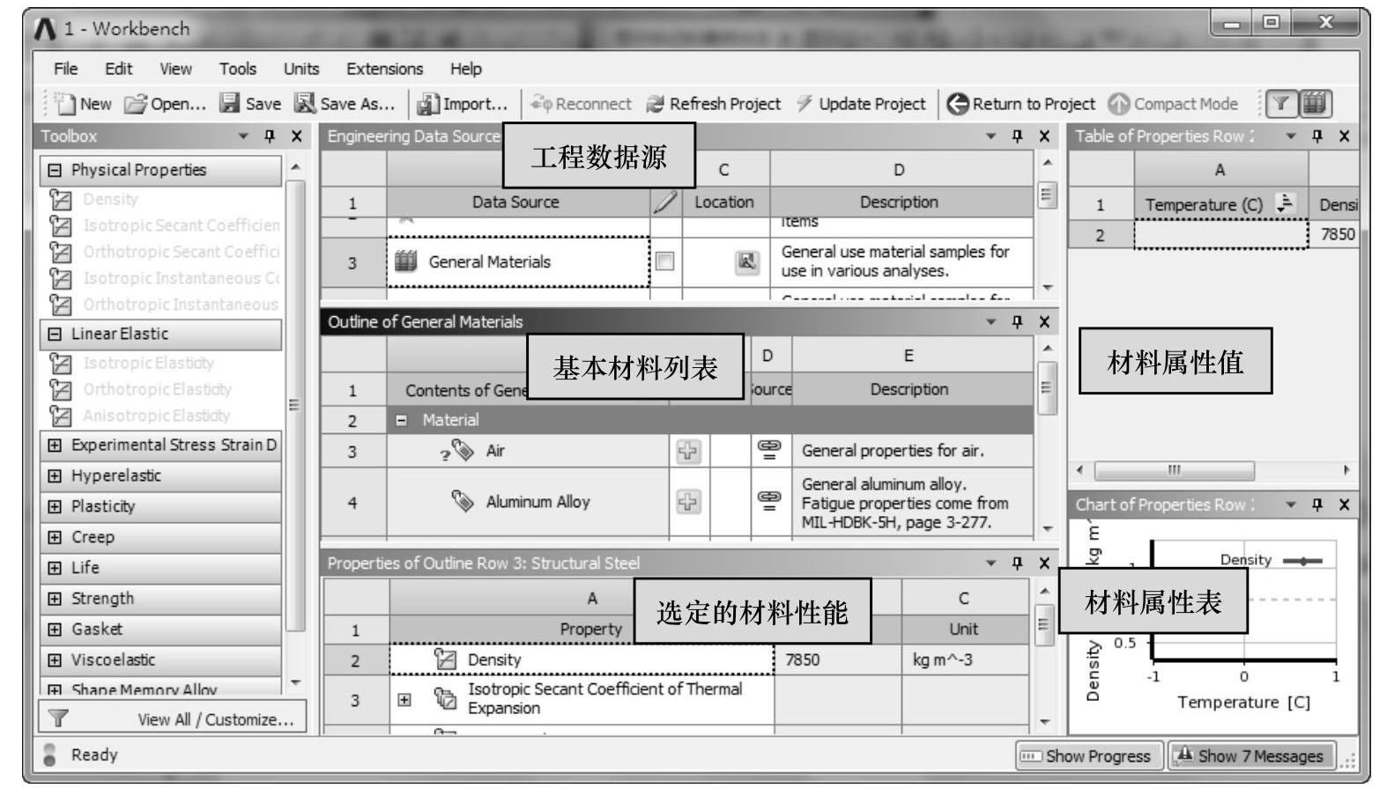Expand the Gasket toolbox group
Viewport: 1387px width, 796px height.
(55, 630)
